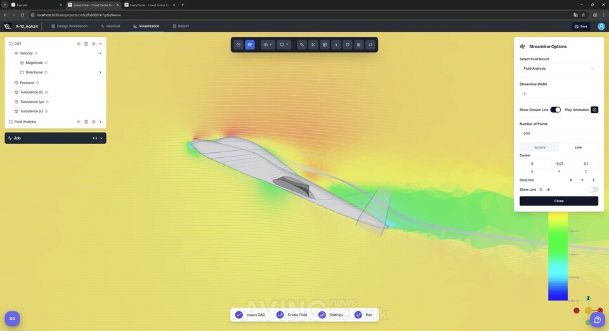The height and width of the screenshot is (331, 609).
Task: Open settings gear for Fluid Analysis
Action: coord(93,122)
